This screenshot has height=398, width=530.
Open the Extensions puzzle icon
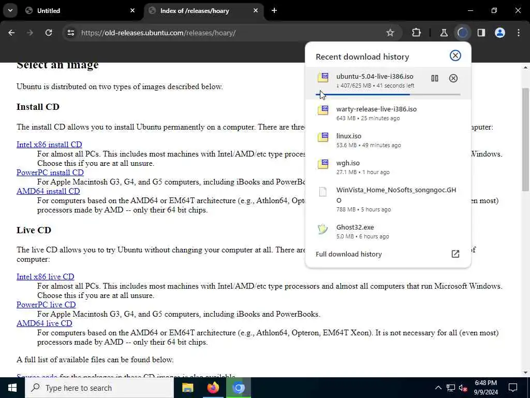pyautogui.click(x=417, y=33)
